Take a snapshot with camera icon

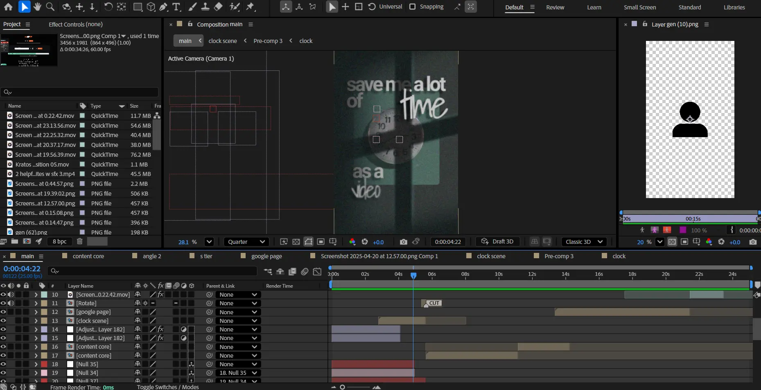click(403, 242)
